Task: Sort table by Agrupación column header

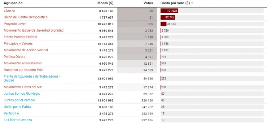Action: tap(13, 3)
